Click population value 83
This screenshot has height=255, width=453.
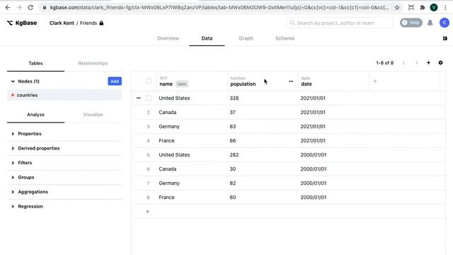pos(233,126)
